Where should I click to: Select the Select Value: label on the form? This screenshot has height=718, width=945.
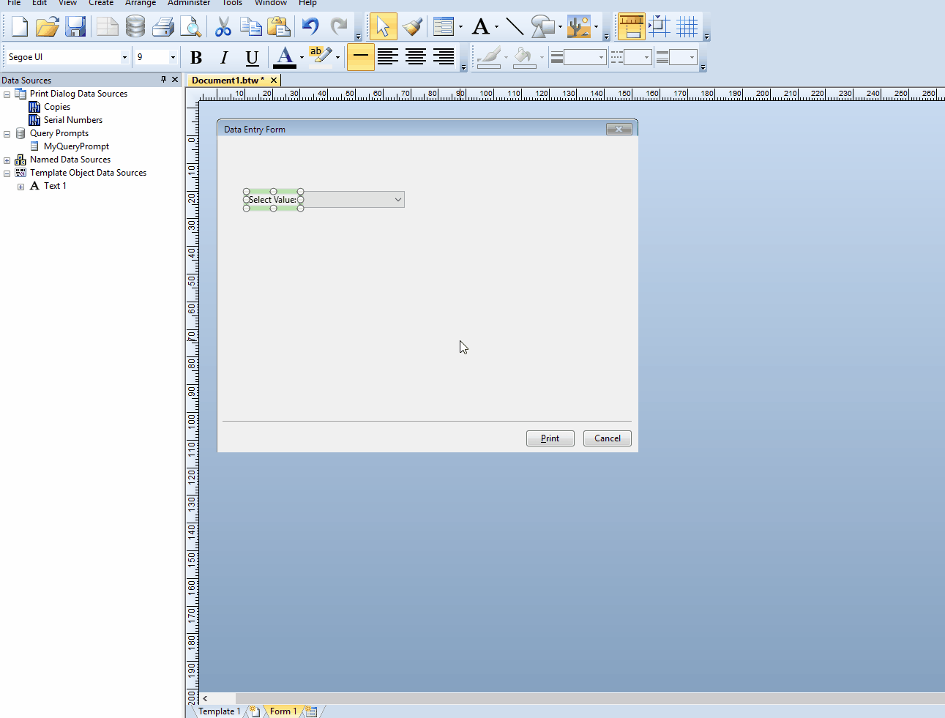pyautogui.click(x=272, y=200)
